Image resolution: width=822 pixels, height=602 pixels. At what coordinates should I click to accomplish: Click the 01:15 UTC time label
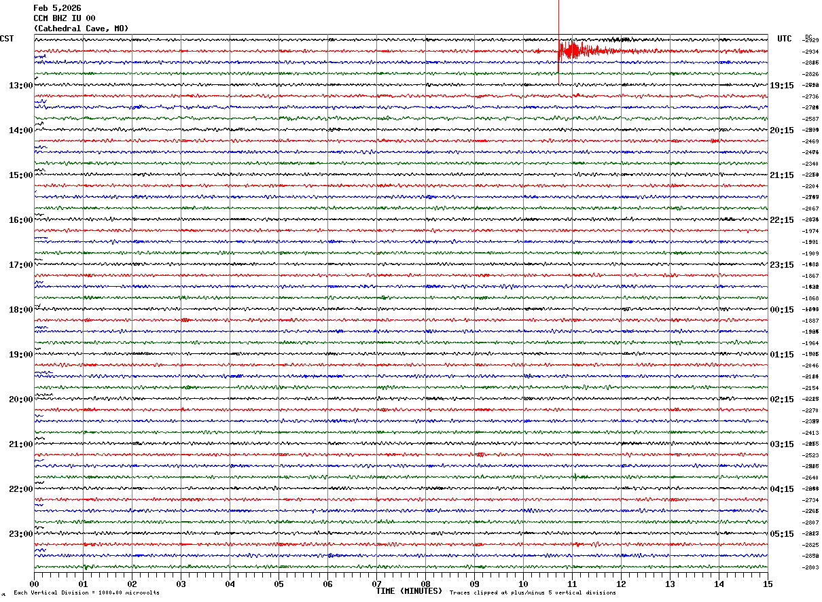[x=782, y=355]
